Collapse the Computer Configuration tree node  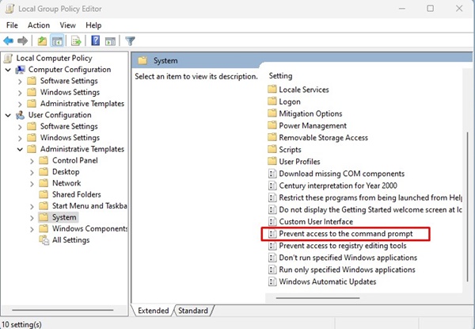[x=8, y=70]
